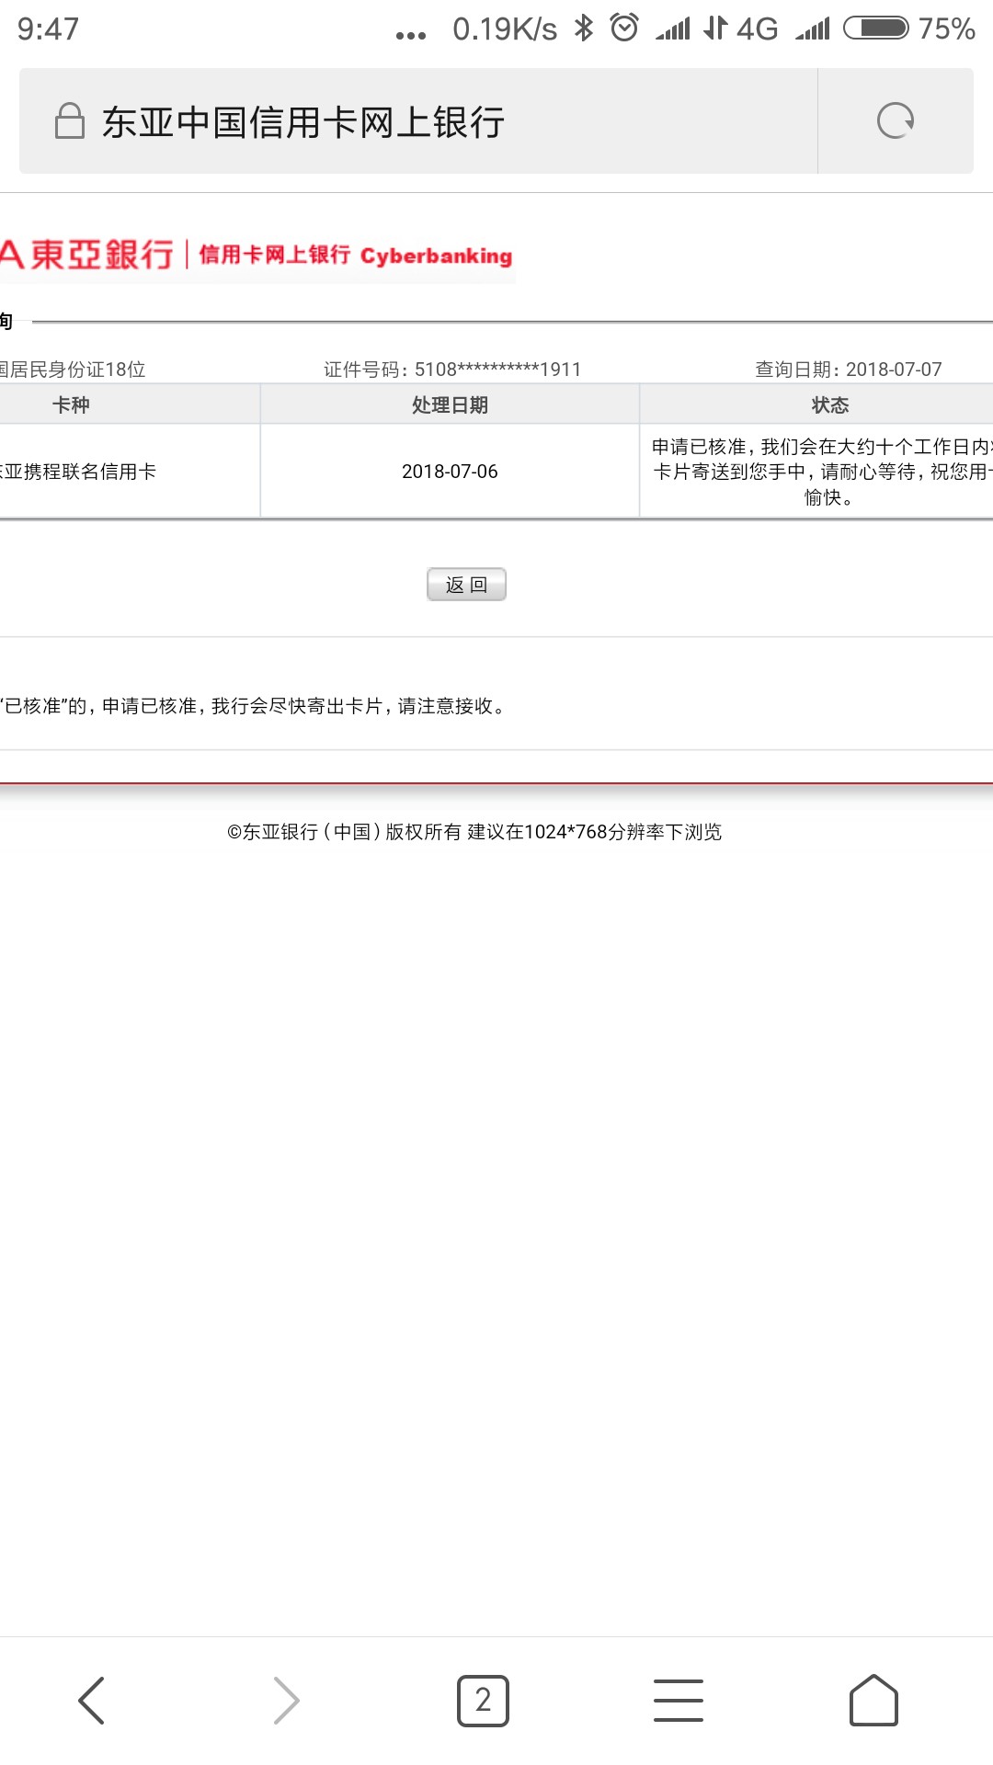Open the tabs switcher showing 2

click(483, 1700)
